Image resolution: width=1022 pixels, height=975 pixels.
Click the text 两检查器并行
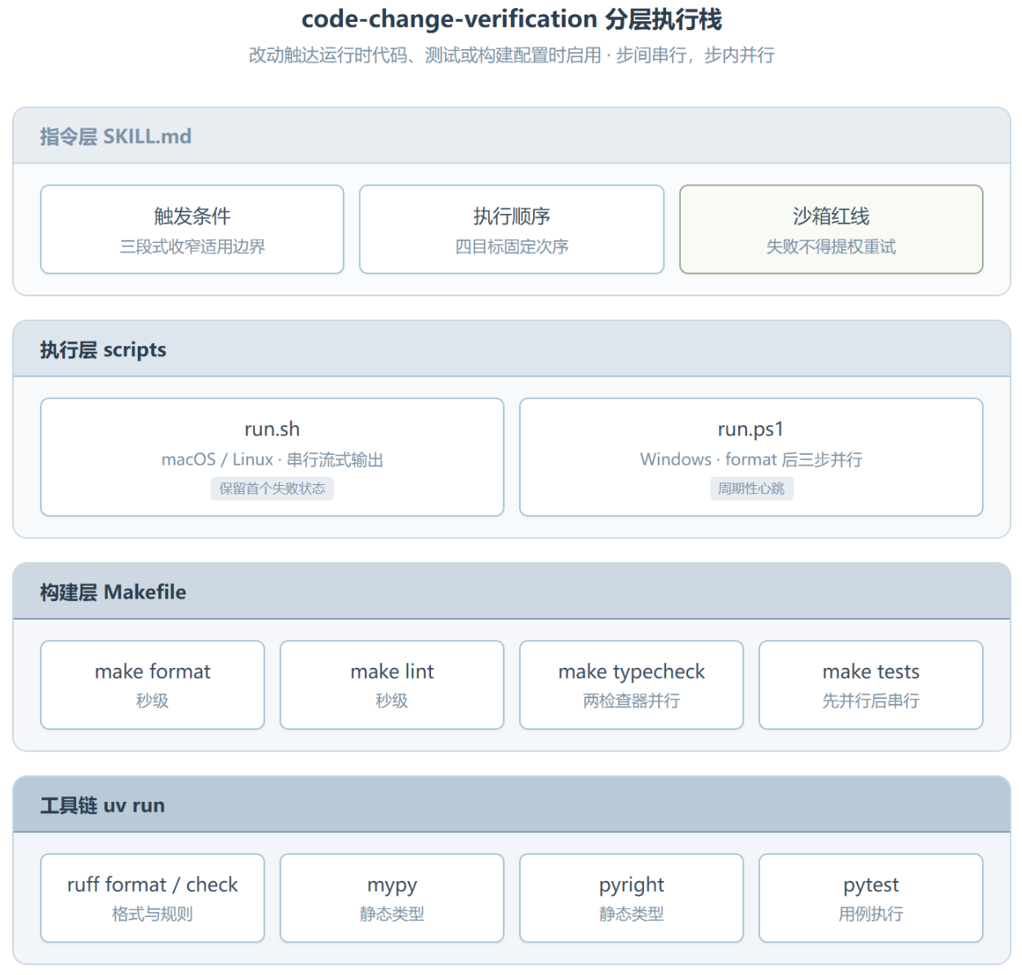(x=631, y=701)
